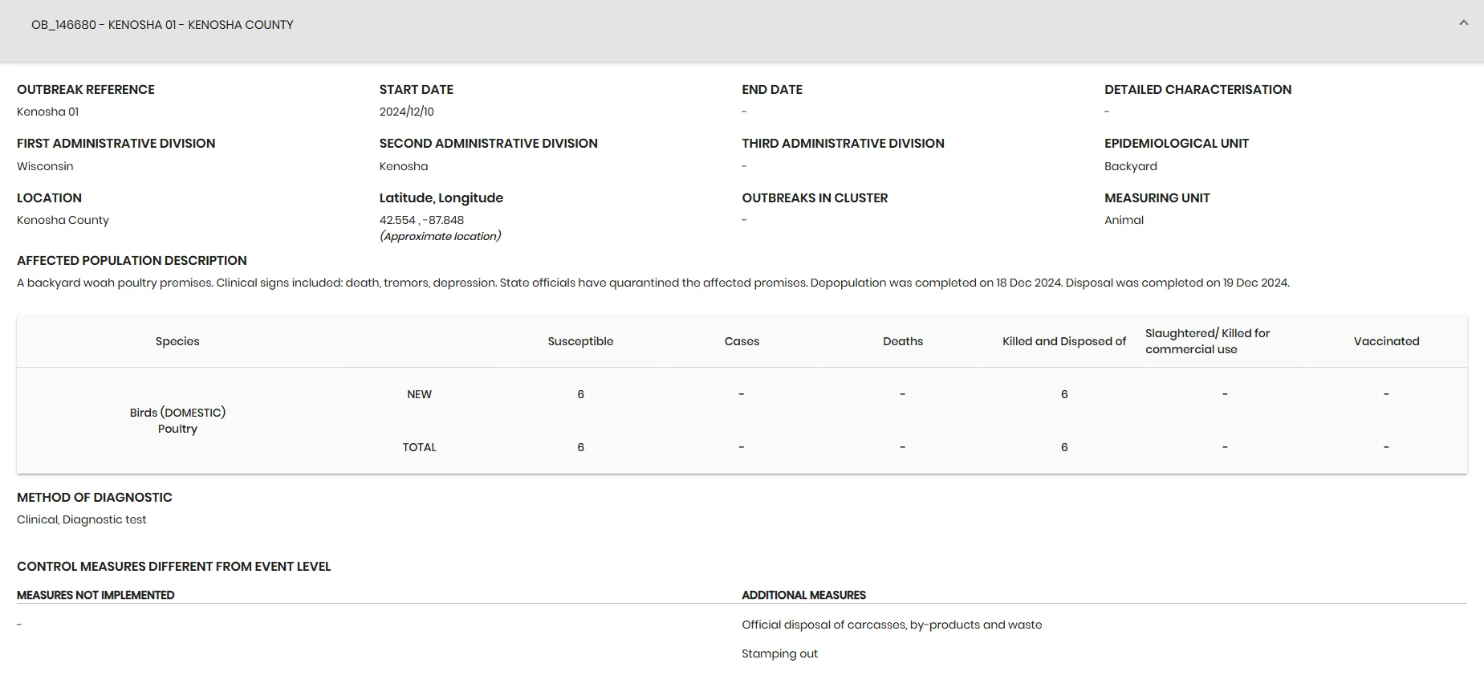
Task: Click the Method of Diagnostic value Clinical, Diagnostic test
Action: [81, 519]
